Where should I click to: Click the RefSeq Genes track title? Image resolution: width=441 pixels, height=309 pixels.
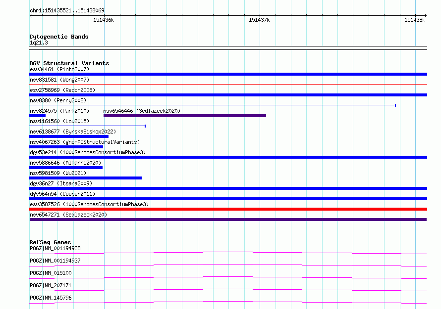point(50,242)
